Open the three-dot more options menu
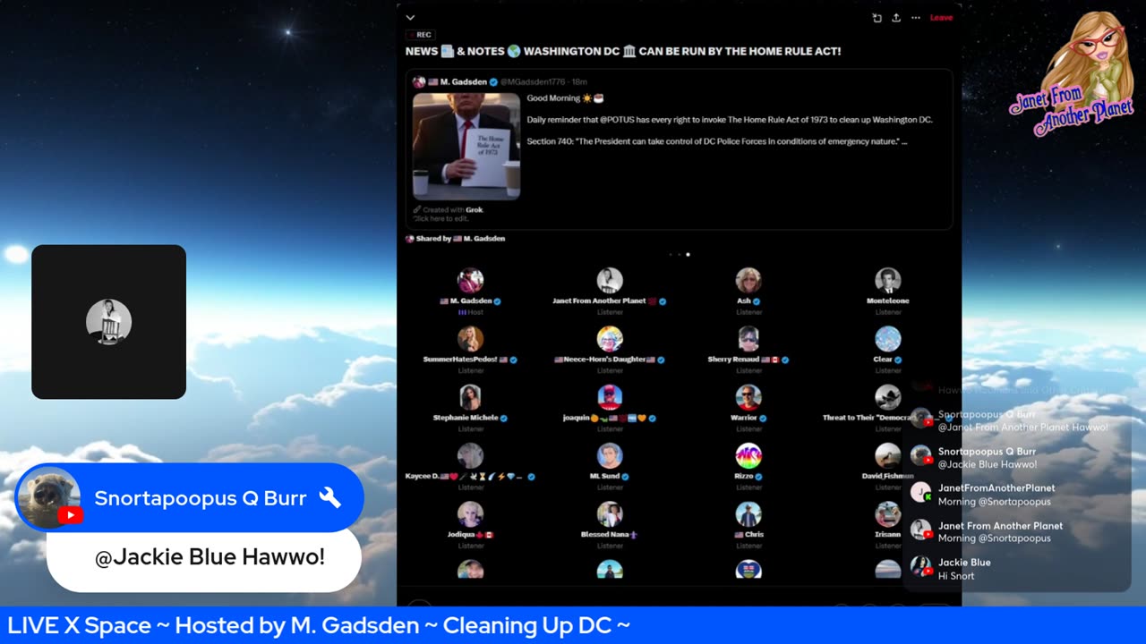 pos(916,17)
